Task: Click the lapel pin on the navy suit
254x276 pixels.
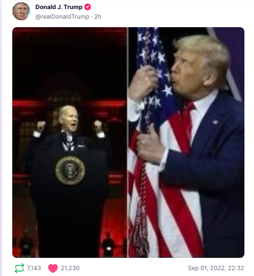Action: point(215,122)
